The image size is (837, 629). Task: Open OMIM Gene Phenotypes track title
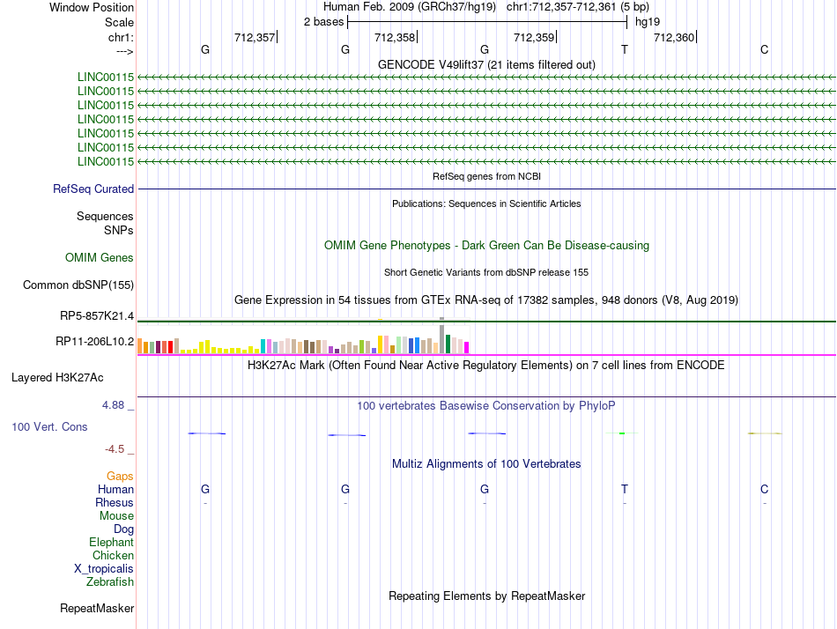[486, 246]
